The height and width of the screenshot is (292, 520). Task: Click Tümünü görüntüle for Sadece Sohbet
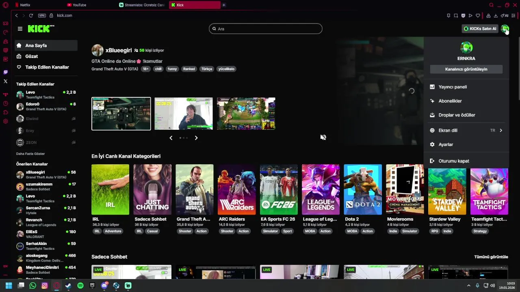click(x=491, y=257)
